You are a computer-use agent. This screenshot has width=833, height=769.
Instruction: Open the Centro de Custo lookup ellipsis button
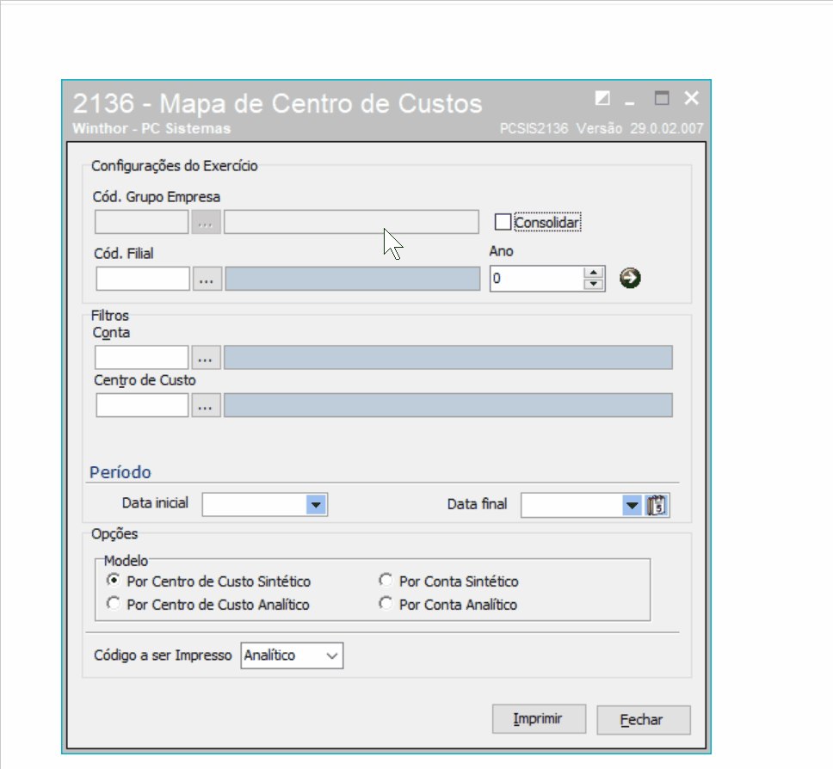click(206, 405)
